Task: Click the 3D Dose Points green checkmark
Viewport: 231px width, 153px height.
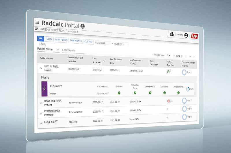Action: tap(178, 93)
